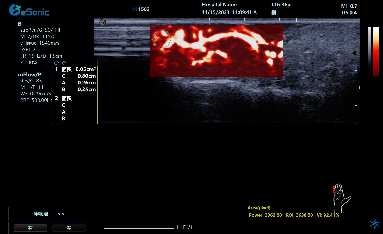Click the snowflake freeze icon
Viewport: 383px width, 234px height.
(374, 224)
